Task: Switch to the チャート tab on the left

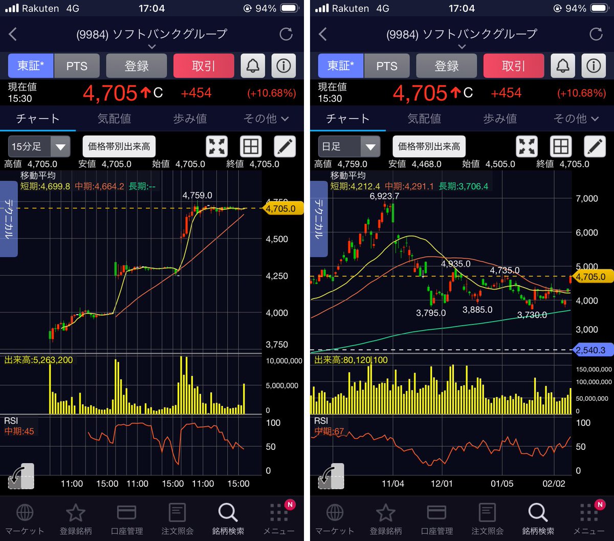Action: pyautogui.click(x=38, y=119)
